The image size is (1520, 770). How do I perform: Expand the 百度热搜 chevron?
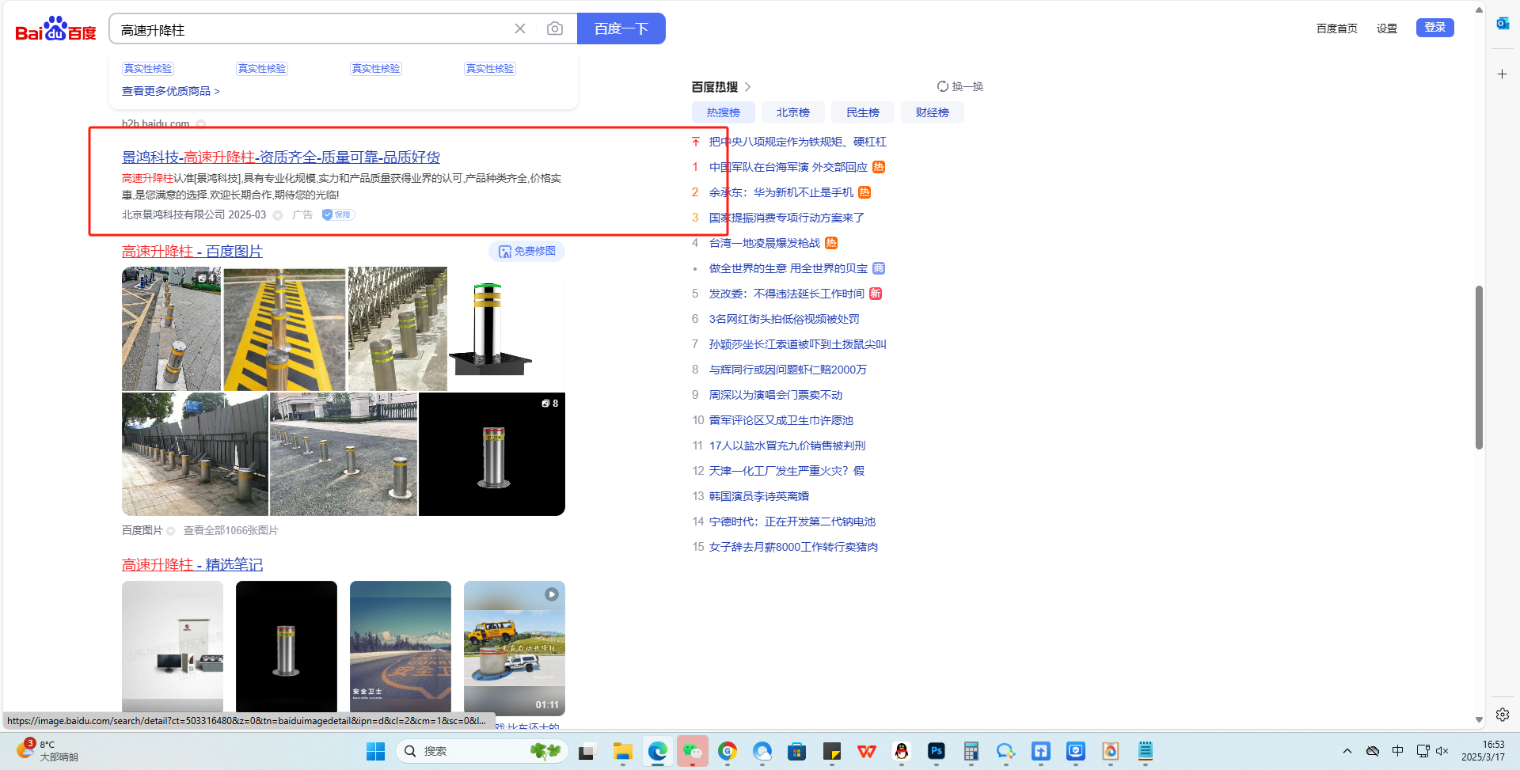point(747,87)
